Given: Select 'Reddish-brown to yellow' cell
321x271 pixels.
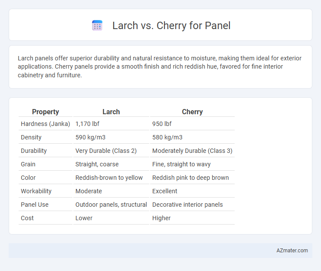Looking at the screenshot, I should coord(111,178).
